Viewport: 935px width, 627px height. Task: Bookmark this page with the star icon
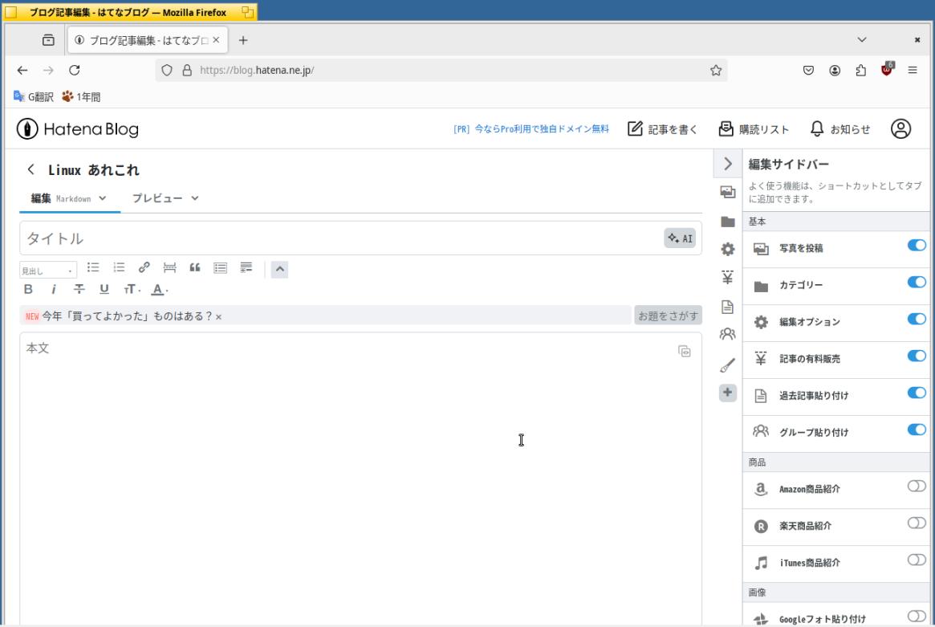[716, 71]
